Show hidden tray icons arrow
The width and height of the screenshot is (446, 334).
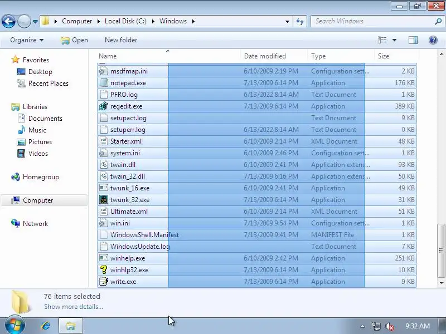pyautogui.click(x=362, y=326)
